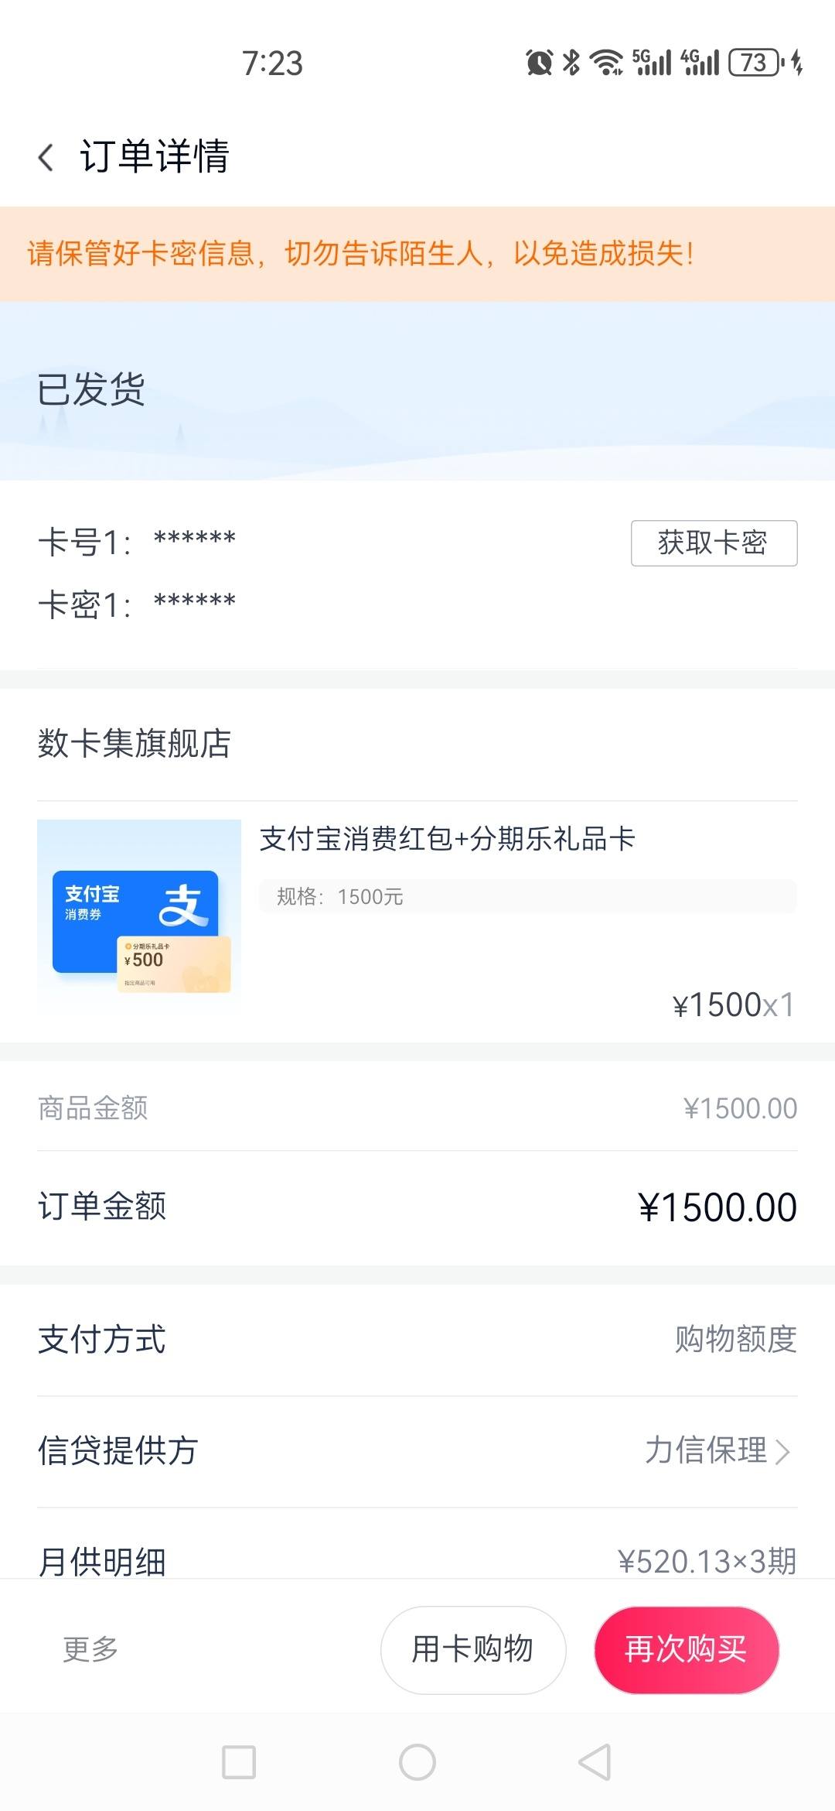Tap the orange card-secret warning banner
This screenshot has height=1811, width=835.
tap(417, 254)
